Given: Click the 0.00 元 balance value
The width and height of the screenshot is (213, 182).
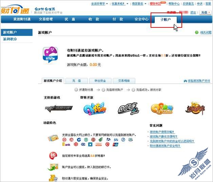Looking at the screenshot, I should 95,65.
